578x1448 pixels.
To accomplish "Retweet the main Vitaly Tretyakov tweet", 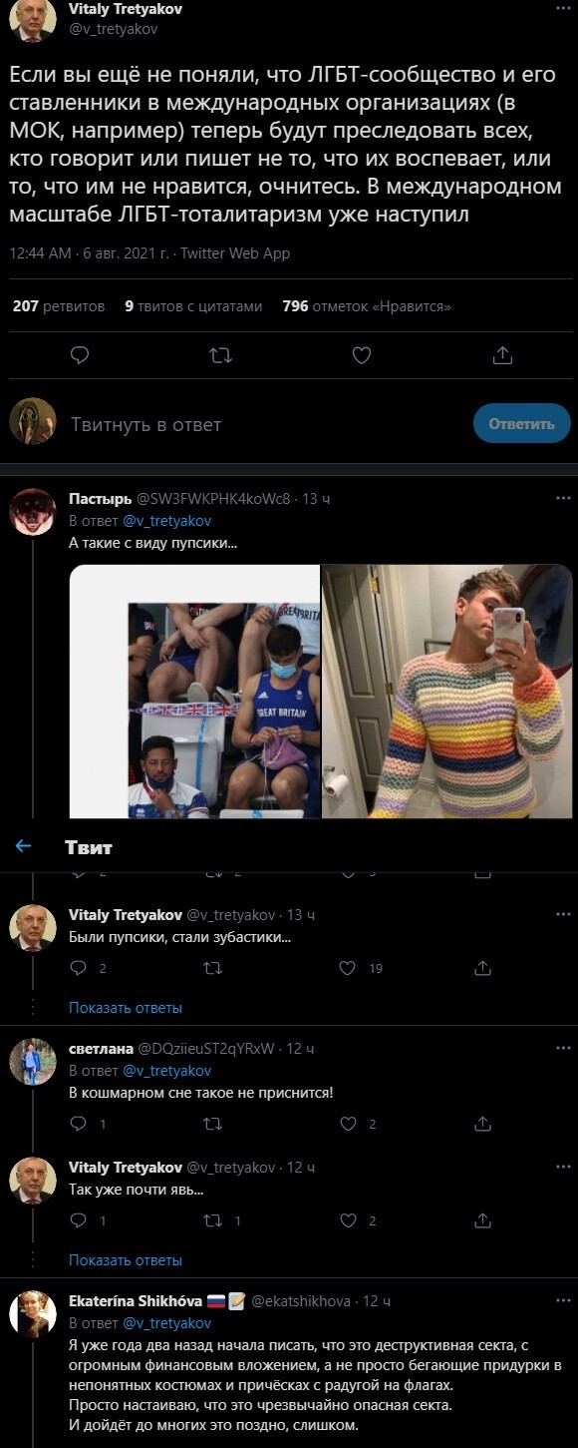I will (x=222, y=355).
